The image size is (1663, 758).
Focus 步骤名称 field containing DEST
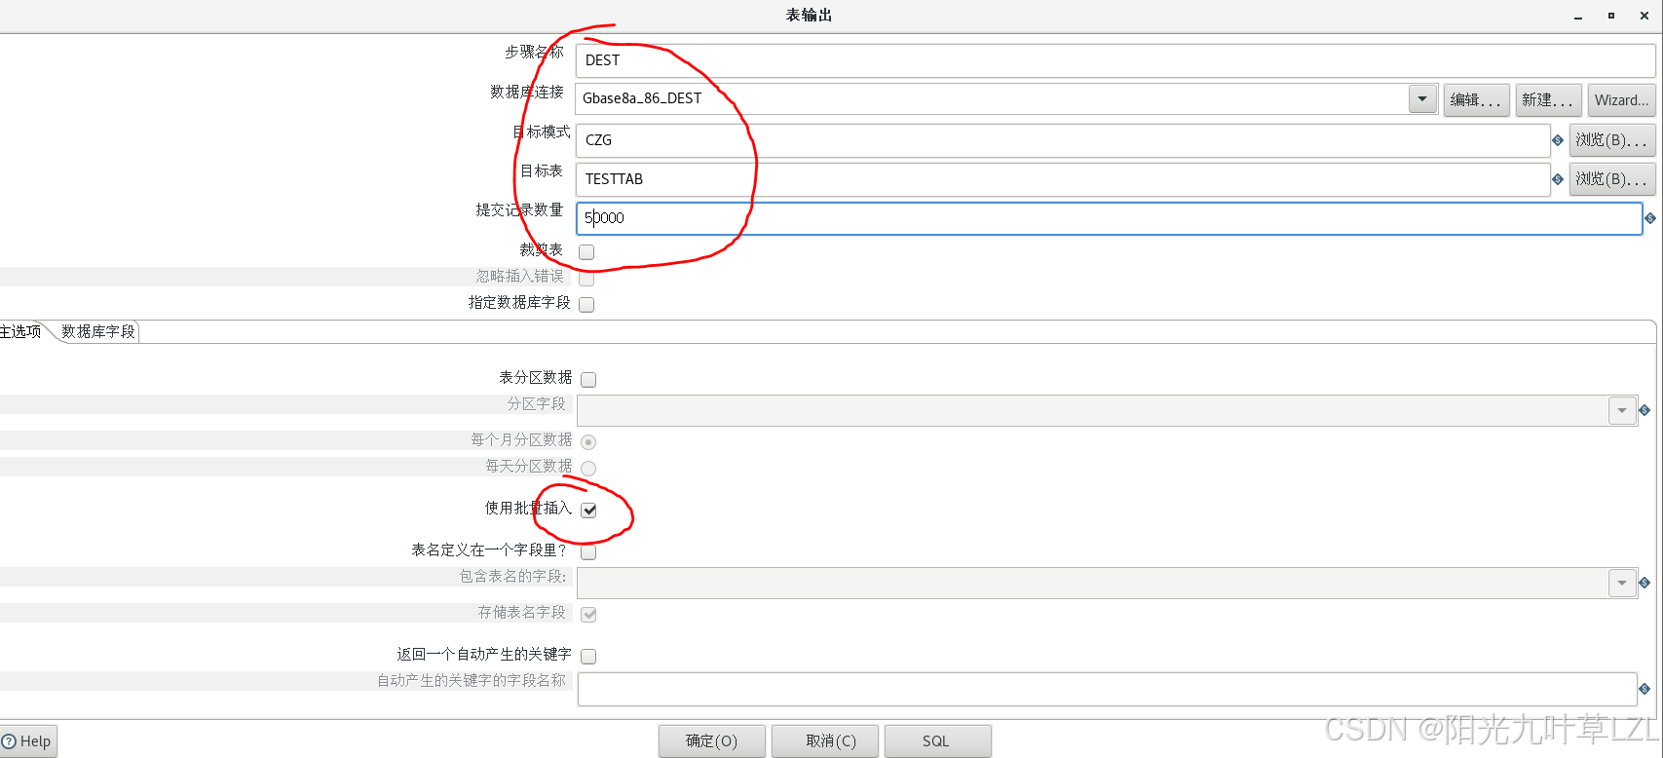click(1115, 60)
